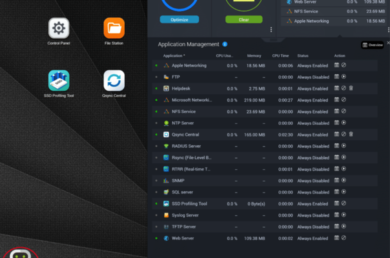390x258 pixels.
Task: Open Overview button in Application Management
Action: pos(372,45)
